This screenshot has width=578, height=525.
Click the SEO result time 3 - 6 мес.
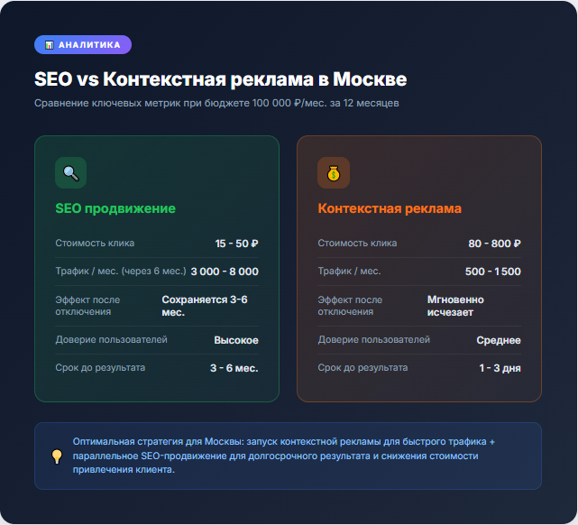coord(234,368)
